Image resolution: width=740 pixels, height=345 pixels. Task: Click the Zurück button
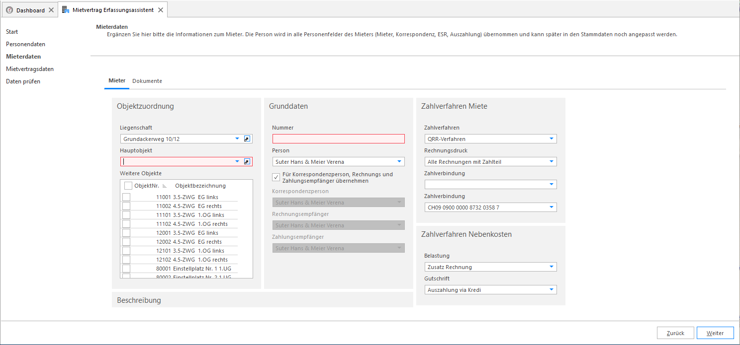pos(675,333)
